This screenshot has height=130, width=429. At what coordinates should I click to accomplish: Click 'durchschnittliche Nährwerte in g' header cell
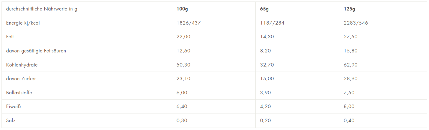[x=42, y=9]
